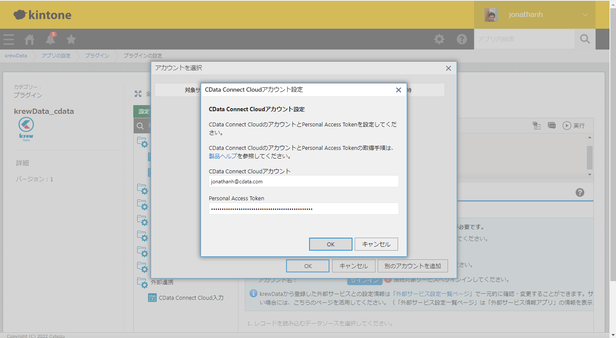
Task: Open the settings gear in header
Action: point(439,39)
